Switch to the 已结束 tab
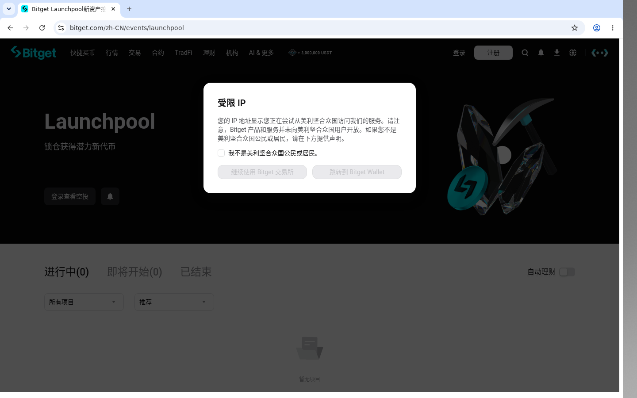Viewport: 637px width, 398px height. pos(196,272)
